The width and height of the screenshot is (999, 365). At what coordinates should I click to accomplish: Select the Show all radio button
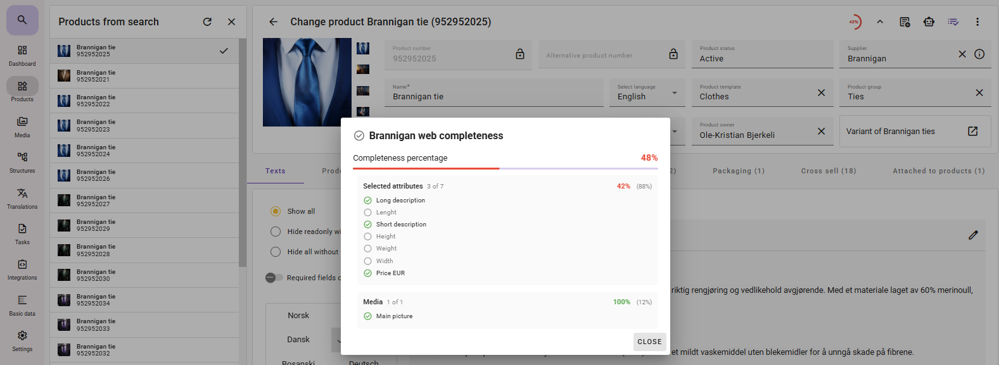point(276,211)
